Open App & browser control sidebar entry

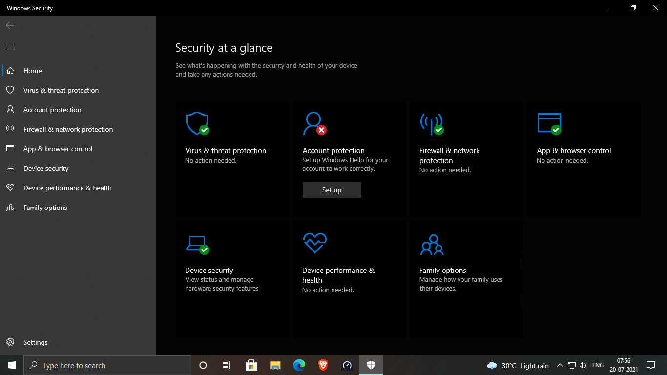coord(78,149)
